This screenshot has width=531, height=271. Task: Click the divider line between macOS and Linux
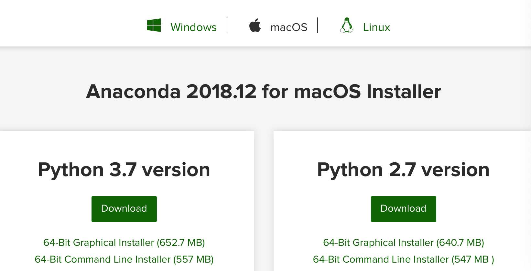[318, 25]
